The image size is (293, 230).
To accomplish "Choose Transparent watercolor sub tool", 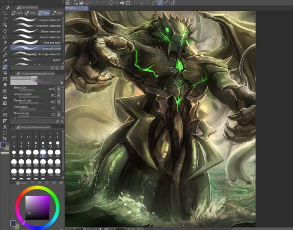I will tap(36, 25).
